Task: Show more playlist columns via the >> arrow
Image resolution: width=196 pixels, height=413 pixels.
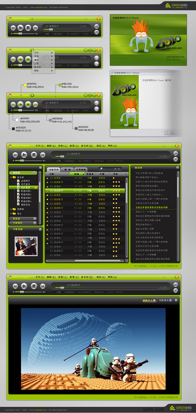Action: pyautogui.click(x=126, y=174)
